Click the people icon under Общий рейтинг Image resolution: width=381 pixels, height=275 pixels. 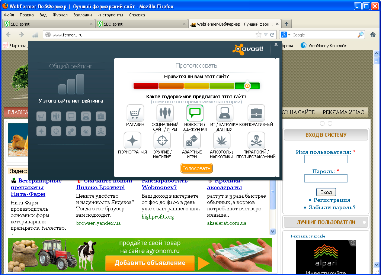56,116
